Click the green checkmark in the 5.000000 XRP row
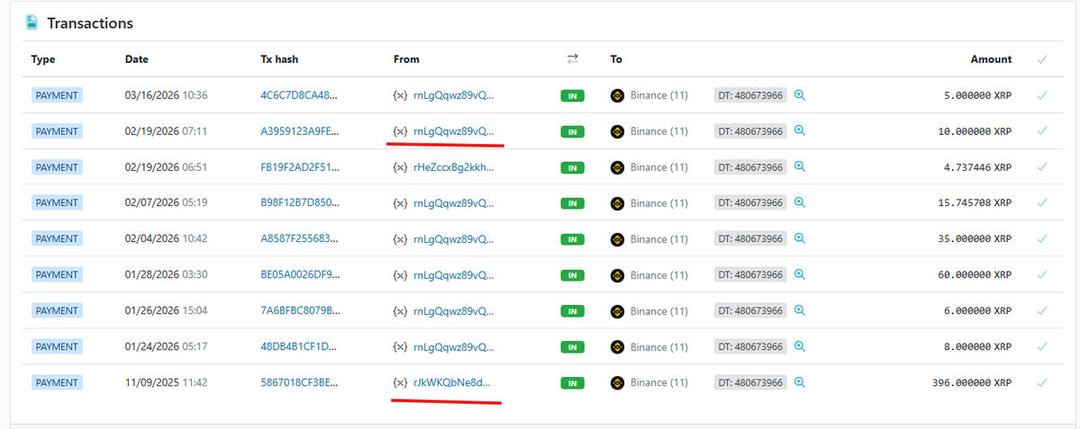Screen dimensions: 1080x429 click(x=1042, y=95)
